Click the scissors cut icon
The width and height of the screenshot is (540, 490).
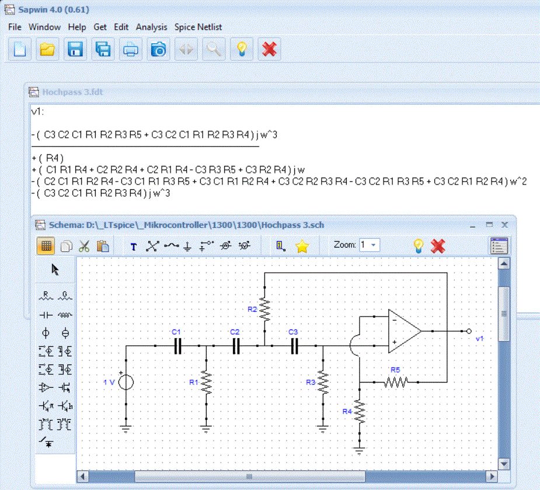pyautogui.click(x=84, y=246)
